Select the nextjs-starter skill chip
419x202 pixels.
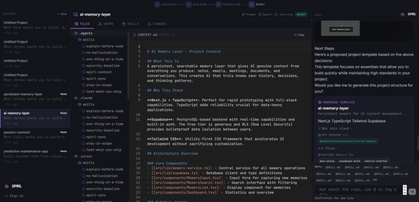click(376, 161)
